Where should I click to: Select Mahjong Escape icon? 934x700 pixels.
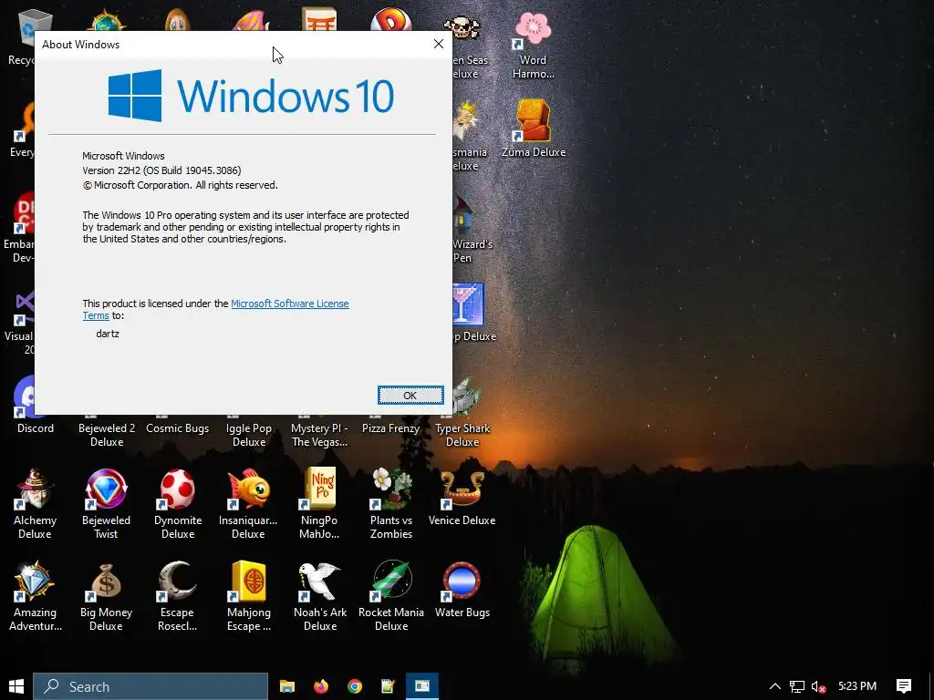pyautogui.click(x=249, y=595)
